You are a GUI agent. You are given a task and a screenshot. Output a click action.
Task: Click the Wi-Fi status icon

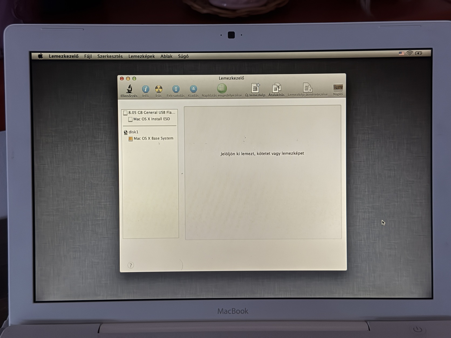(410, 53)
